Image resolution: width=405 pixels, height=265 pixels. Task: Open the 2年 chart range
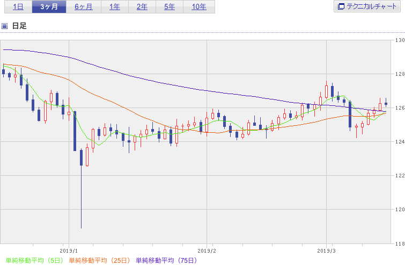pos(142,7)
